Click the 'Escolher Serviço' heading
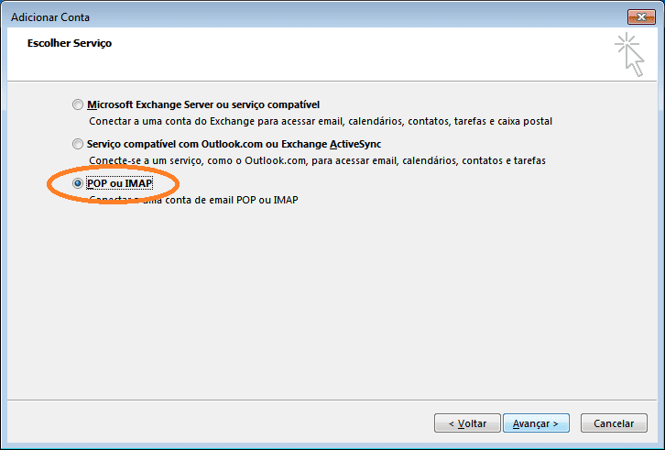 (x=71, y=43)
